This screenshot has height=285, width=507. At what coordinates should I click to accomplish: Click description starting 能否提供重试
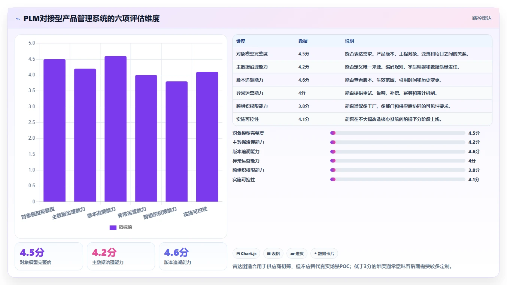[391, 93]
